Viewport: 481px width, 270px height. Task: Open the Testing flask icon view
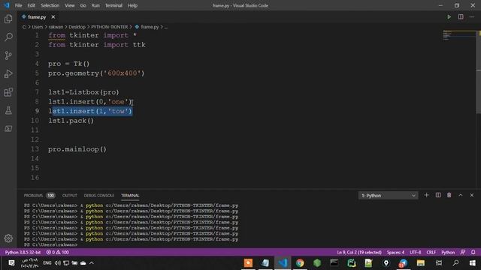(8, 110)
